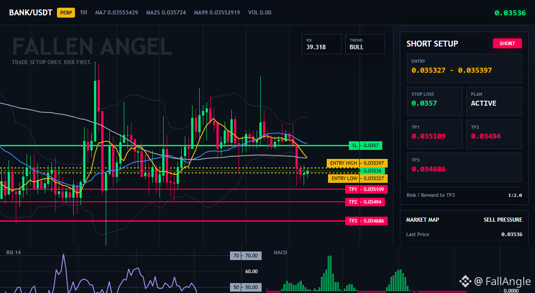
Task: Click the ENTRY LOW 0.035327 chart label
Action: click(x=358, y=178)
